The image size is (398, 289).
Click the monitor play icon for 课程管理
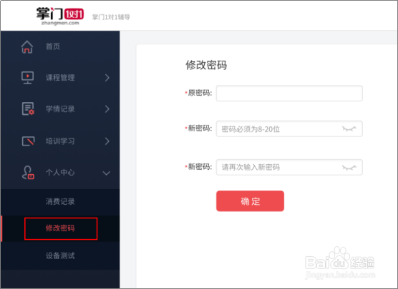point(28,78)
